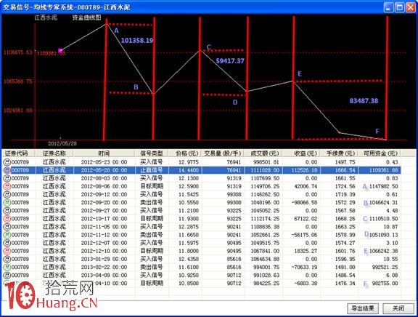Sort by 手续费(元) column header

[x=340, y=153]
